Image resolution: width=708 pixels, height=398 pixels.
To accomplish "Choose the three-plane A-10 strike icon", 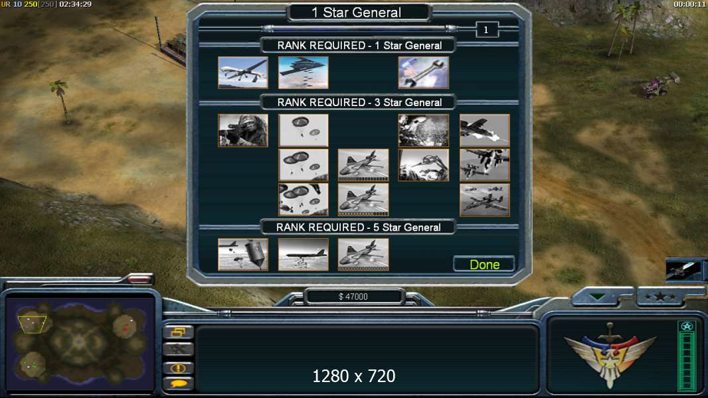I will (484, 200).
